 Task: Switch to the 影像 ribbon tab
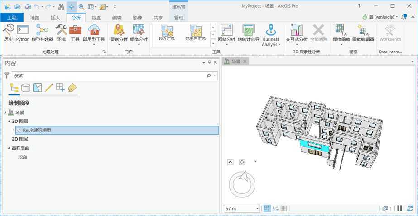click(x=138, y=18)
